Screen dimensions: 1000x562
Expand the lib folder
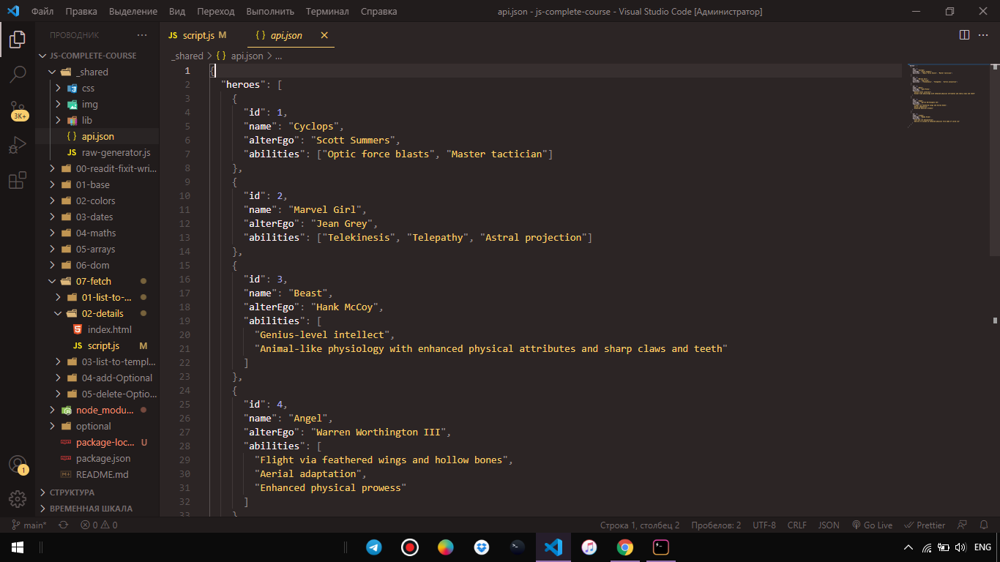coord(86,120)
